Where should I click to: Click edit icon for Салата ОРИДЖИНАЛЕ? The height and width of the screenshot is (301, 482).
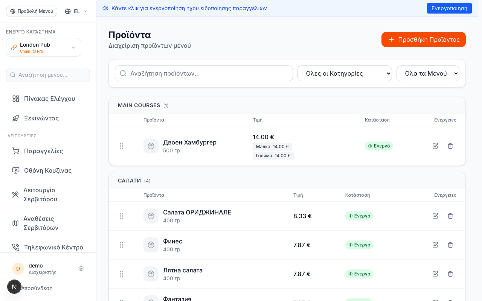click(x=435, y=216)
